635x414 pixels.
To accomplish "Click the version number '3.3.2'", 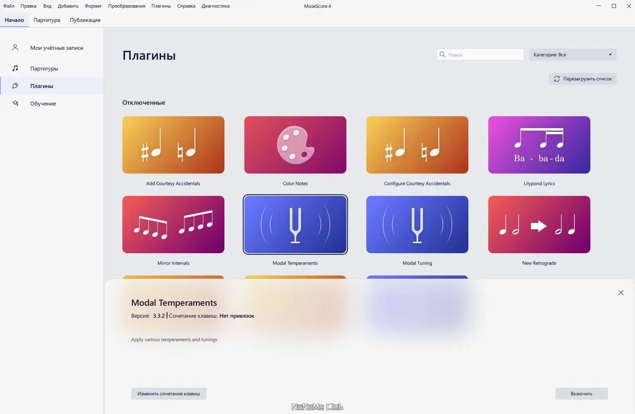I will pyautogui.click(x=159, y=316).
